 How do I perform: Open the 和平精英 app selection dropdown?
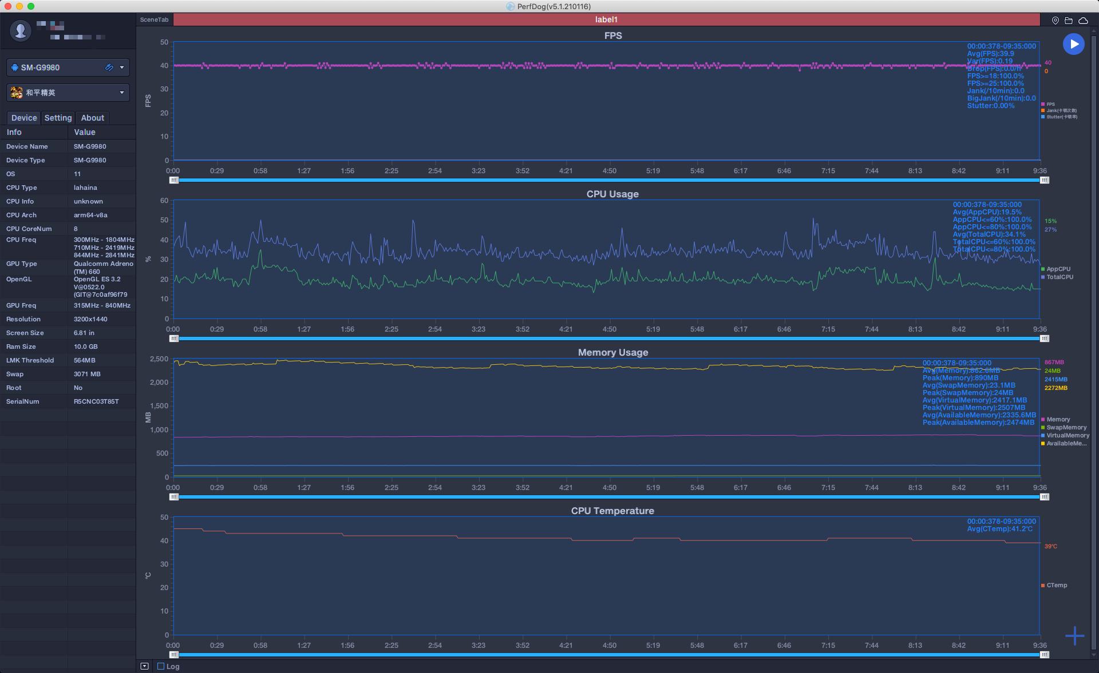(x=121, y=93)
